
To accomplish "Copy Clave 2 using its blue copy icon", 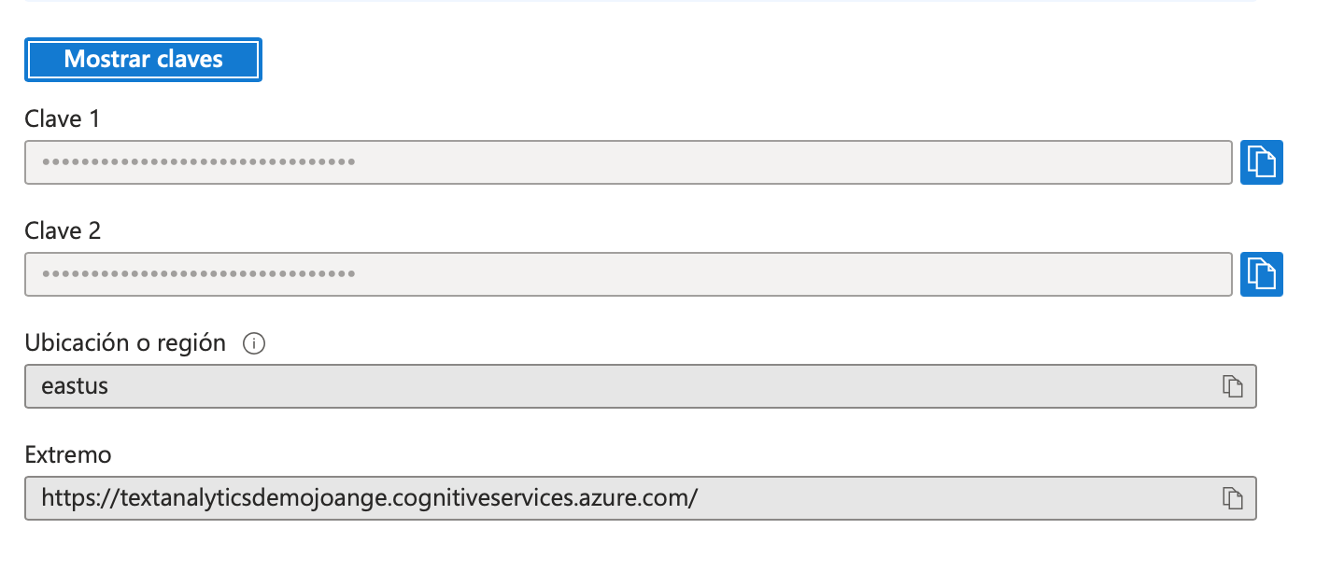I will (1261, 274).
